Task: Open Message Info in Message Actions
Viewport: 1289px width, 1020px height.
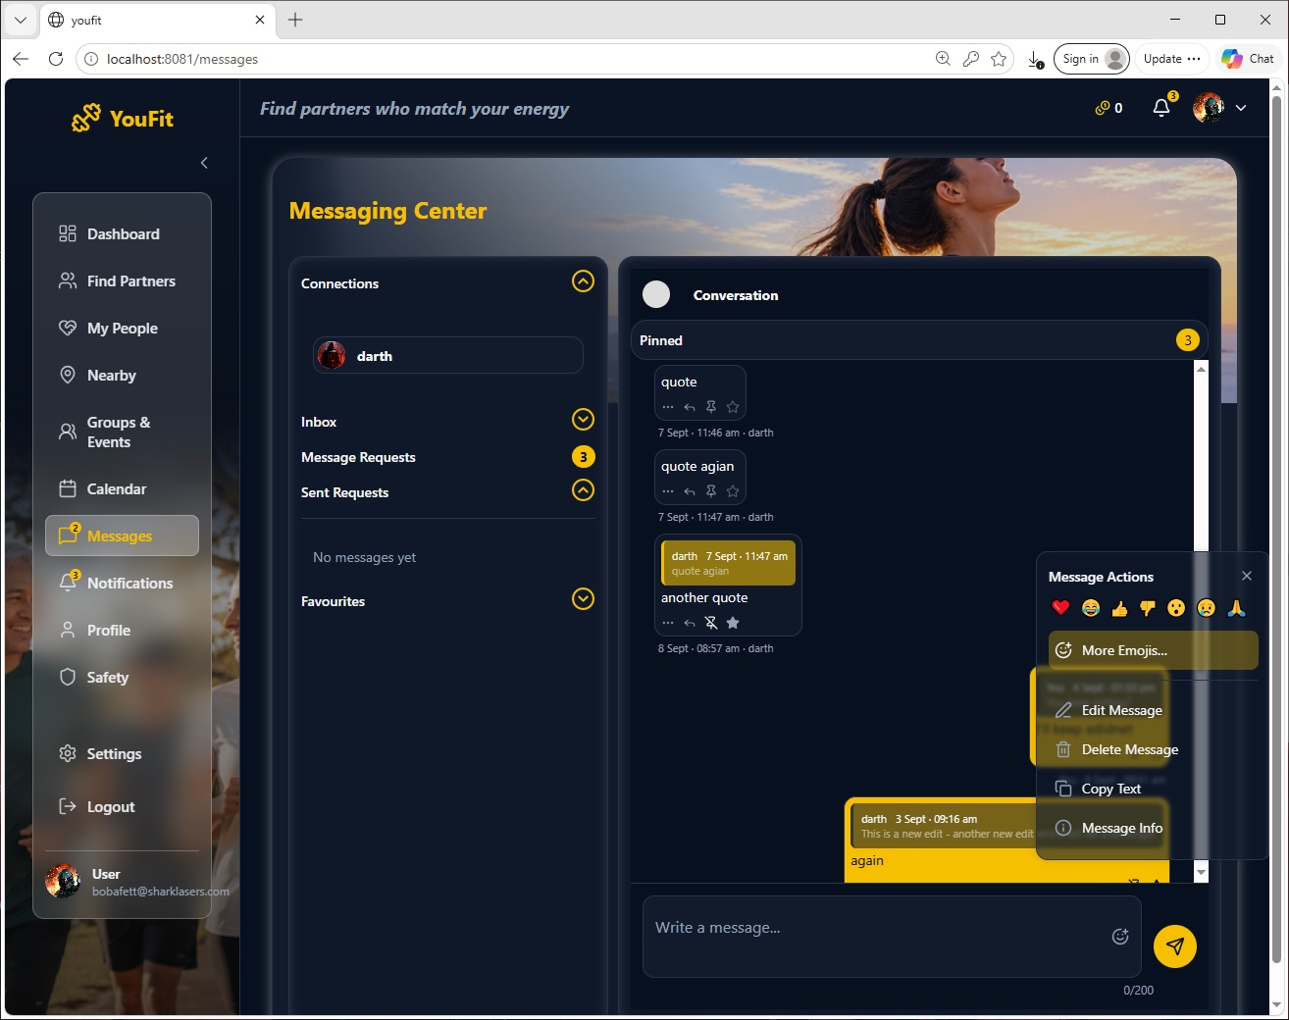Action: click(1154, 828)
